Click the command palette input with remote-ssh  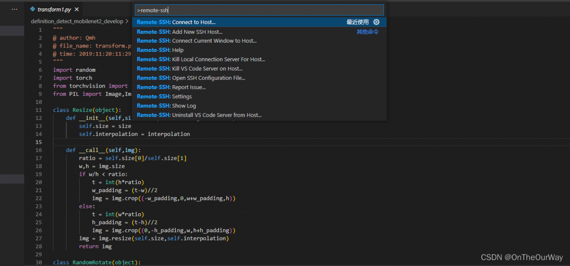259,10
